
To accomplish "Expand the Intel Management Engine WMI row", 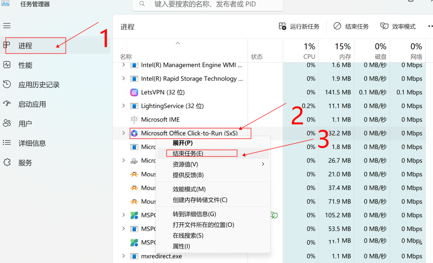I will point(123,65).
